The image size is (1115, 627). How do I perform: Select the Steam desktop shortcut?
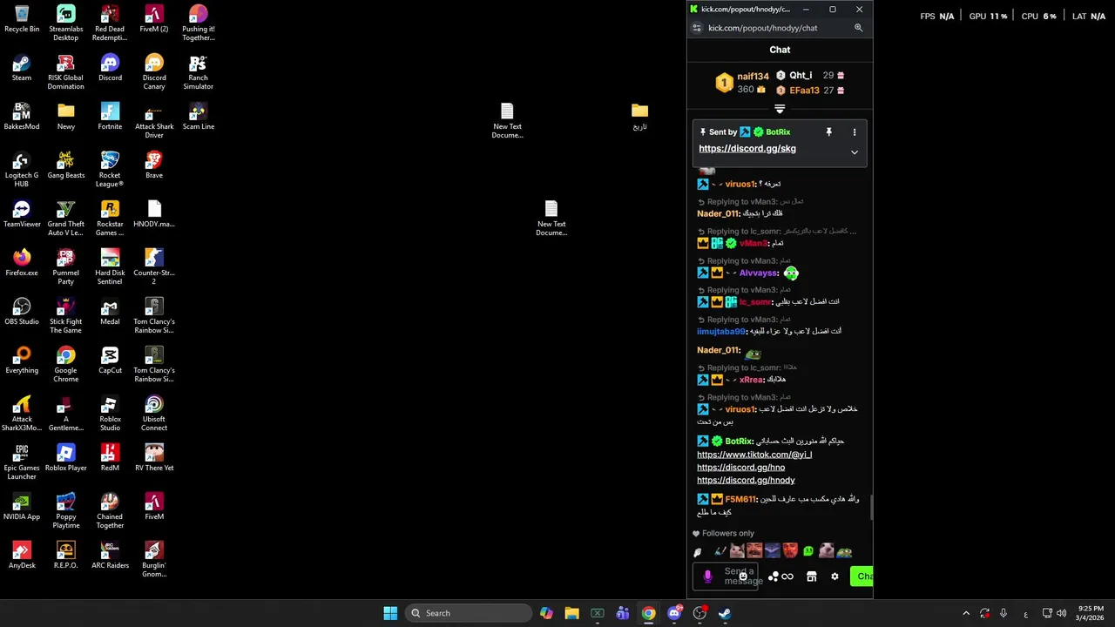point(22,68)
